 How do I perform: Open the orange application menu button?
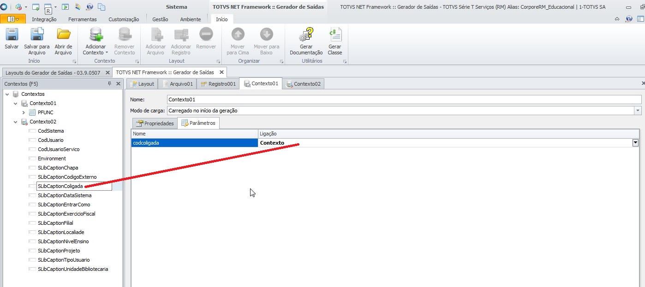click(x=13, y=19)
